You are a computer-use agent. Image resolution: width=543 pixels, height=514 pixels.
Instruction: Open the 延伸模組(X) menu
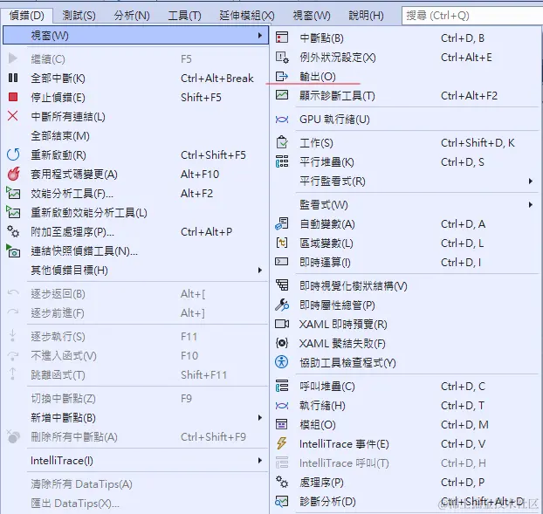coord(247,16)
